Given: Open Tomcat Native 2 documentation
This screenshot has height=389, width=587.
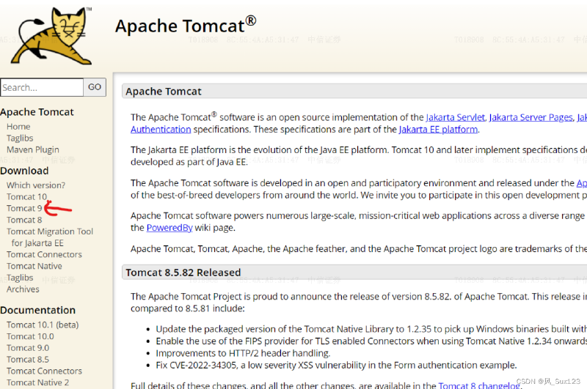Looking at the screenshot, I should 38,383.
